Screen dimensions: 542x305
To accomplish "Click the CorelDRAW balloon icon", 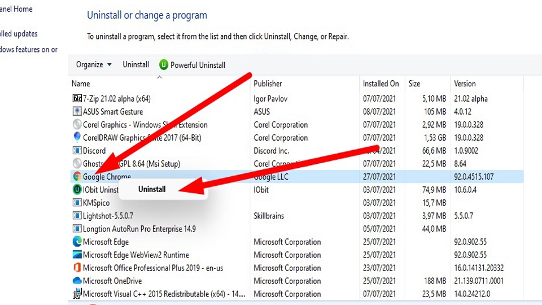I will [x=77, y=137].
